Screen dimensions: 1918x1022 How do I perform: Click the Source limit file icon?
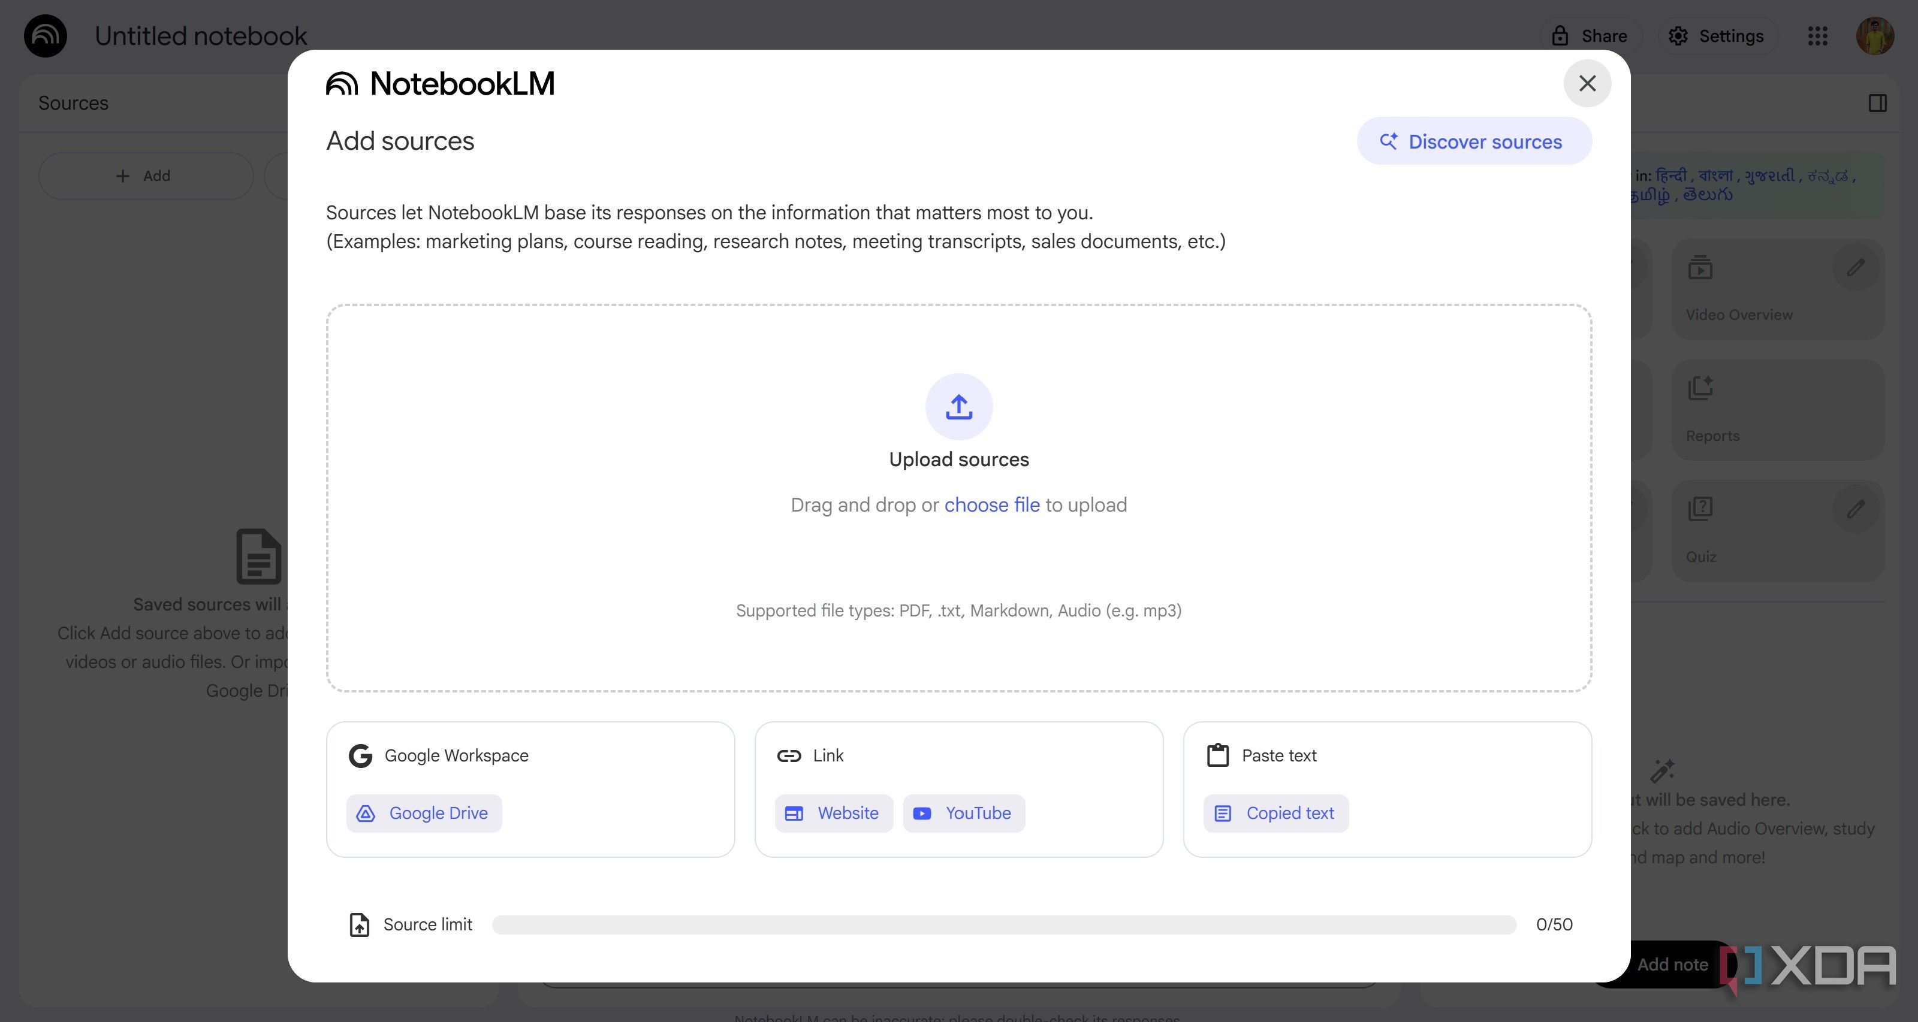click(360, 924)
